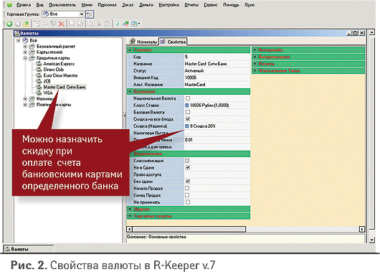This screenshot has width=380, height=272.
Task: Click the American Express card icon
Action: tap(39, 64)
